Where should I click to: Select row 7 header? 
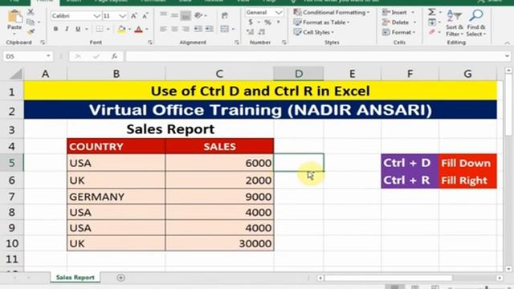coord(12,197)
